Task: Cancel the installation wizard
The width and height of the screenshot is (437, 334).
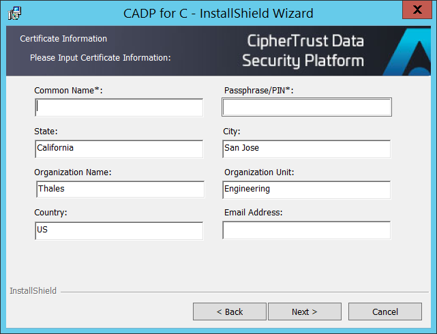Action: pos(385,312)
